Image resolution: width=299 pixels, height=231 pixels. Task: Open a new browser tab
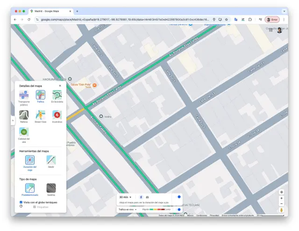coord(77,11)
